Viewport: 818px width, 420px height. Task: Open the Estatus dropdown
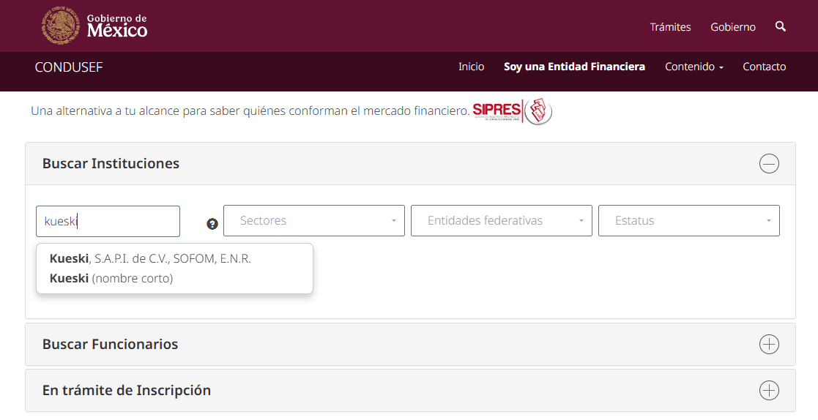(x=688, y=221)
